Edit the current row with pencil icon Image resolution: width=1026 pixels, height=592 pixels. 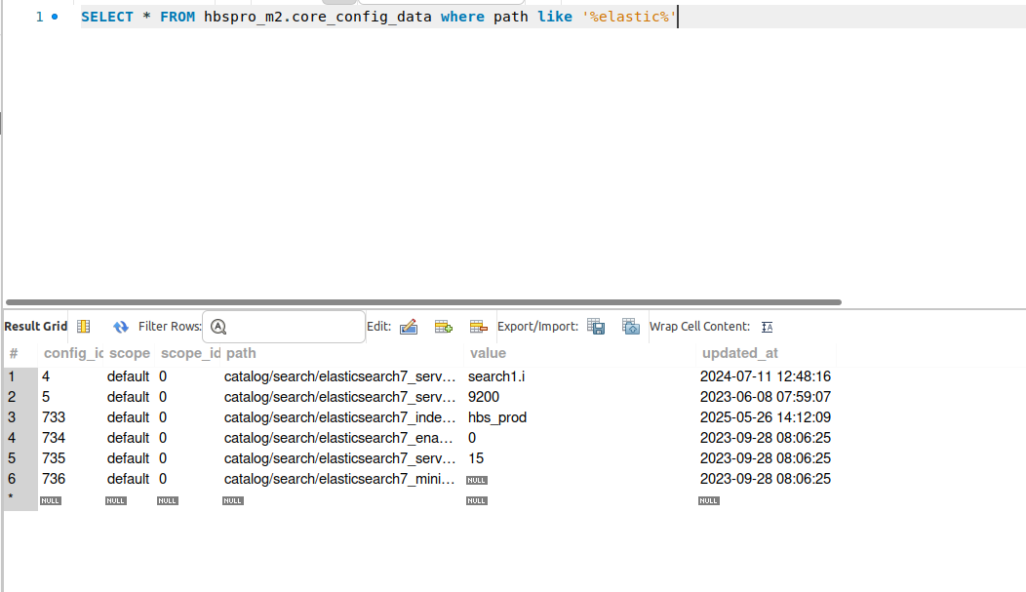409,327
